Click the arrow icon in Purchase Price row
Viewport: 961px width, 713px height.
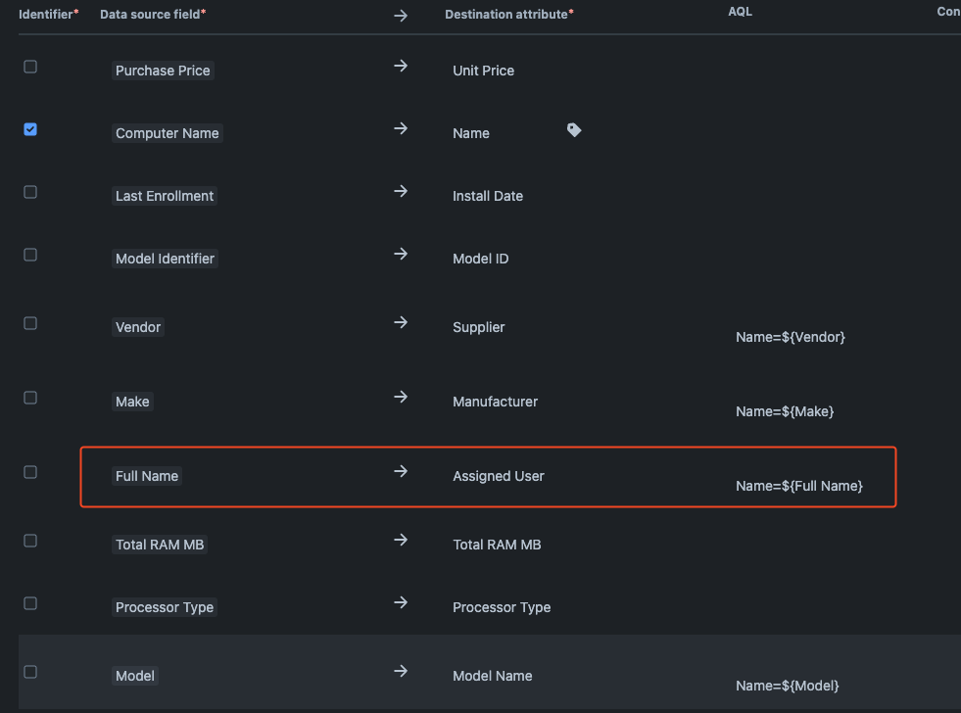pyautogui.click(x=400, y=66)
